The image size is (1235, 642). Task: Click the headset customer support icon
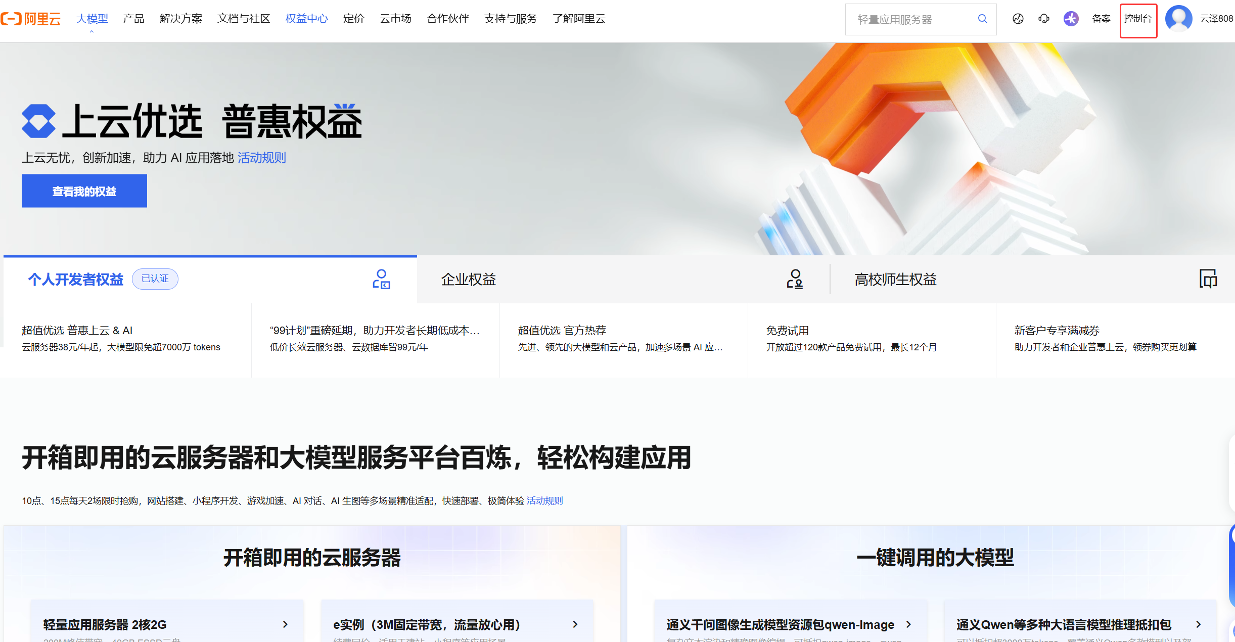click(x=1044, y=19)
